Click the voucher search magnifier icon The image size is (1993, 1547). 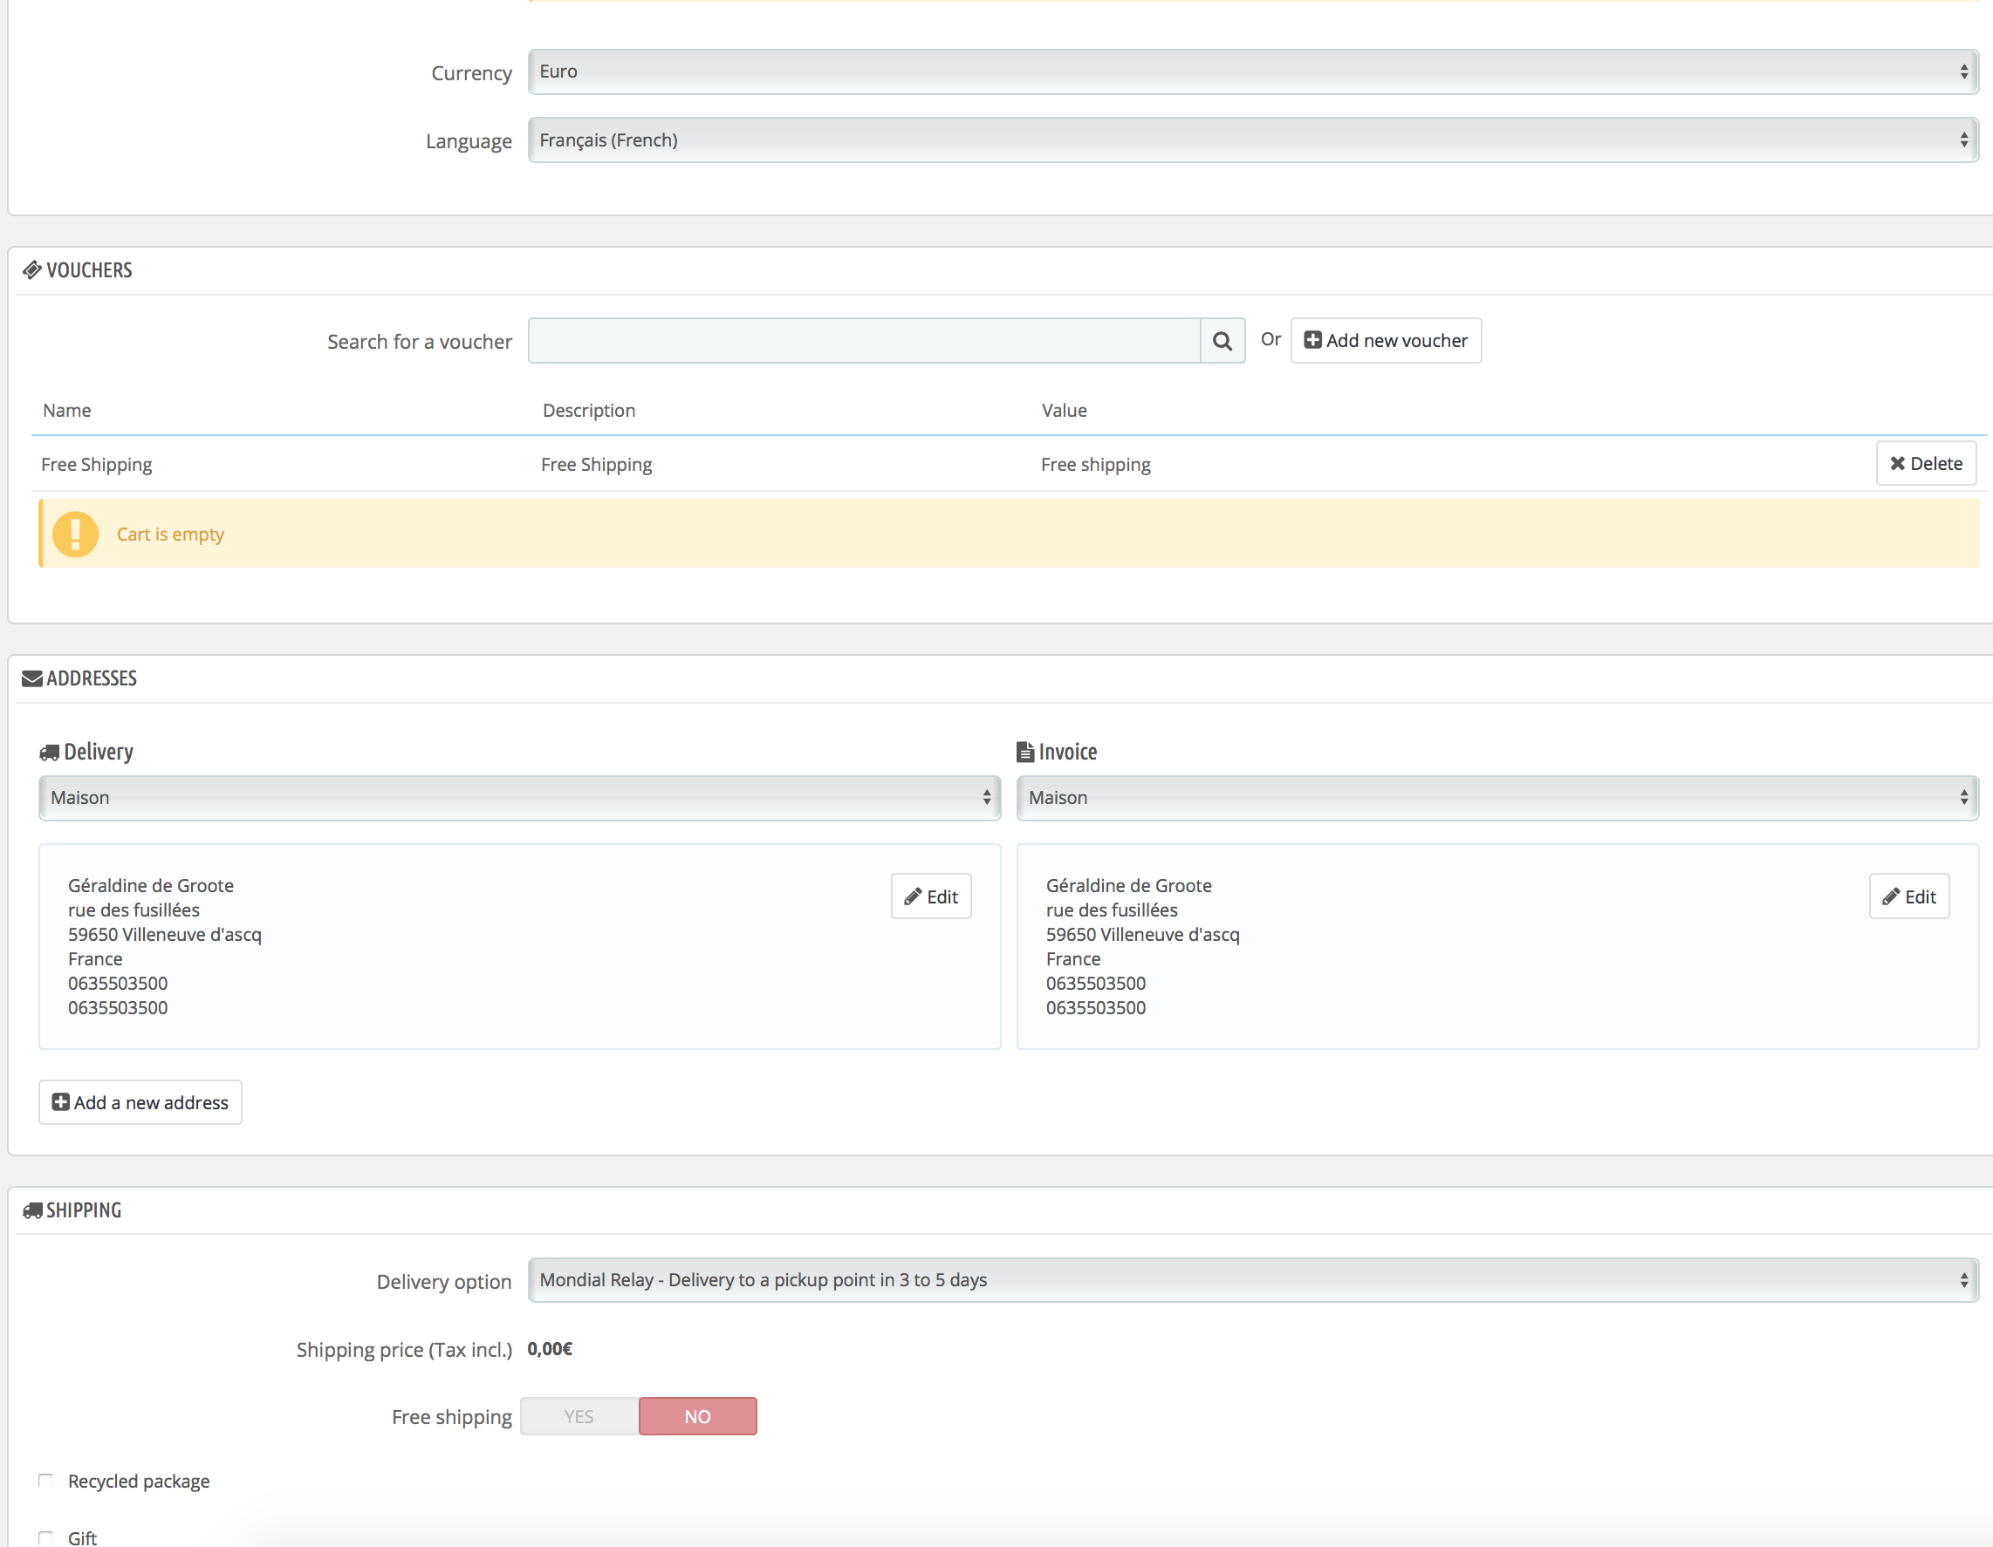[x=1222, y=341]
